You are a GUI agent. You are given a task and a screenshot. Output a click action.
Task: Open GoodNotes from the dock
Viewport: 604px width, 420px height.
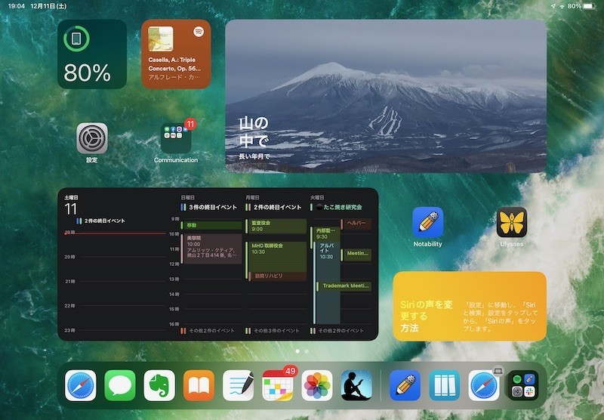tap(238, 385)
